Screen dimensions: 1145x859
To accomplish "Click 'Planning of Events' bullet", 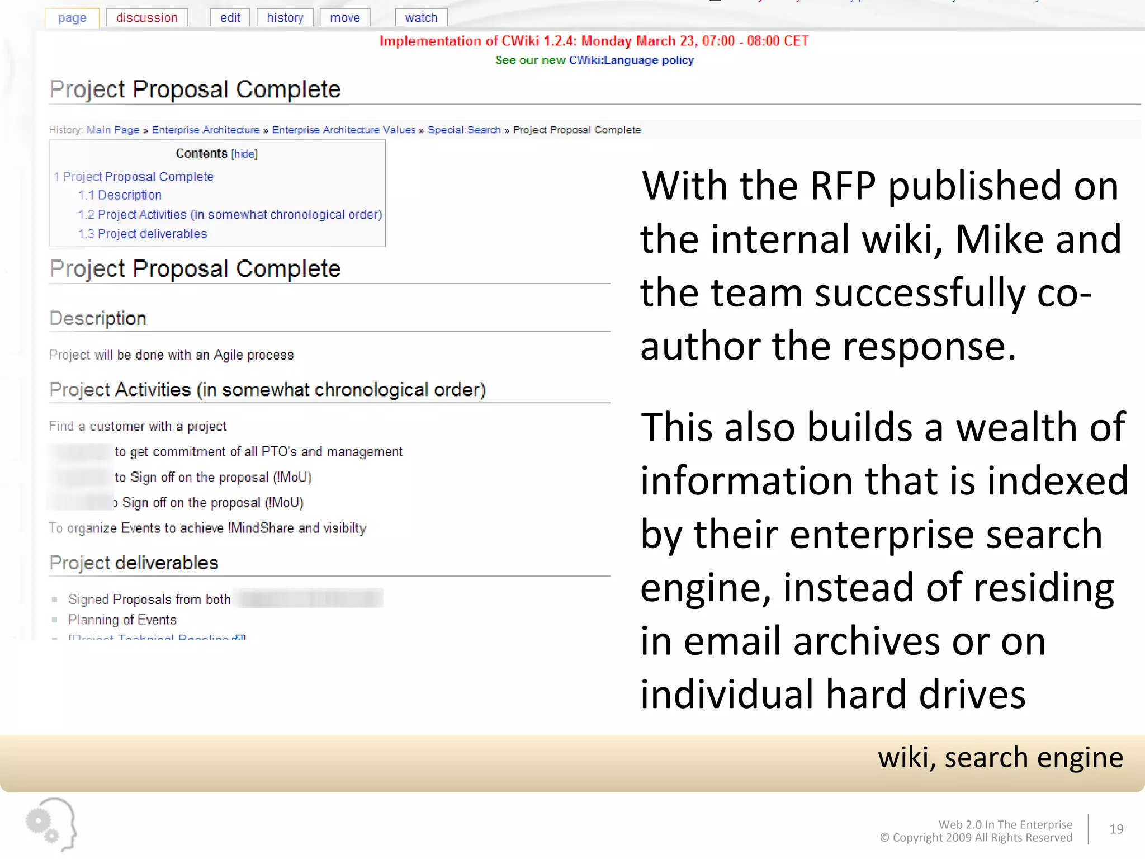I will point(122,620).
